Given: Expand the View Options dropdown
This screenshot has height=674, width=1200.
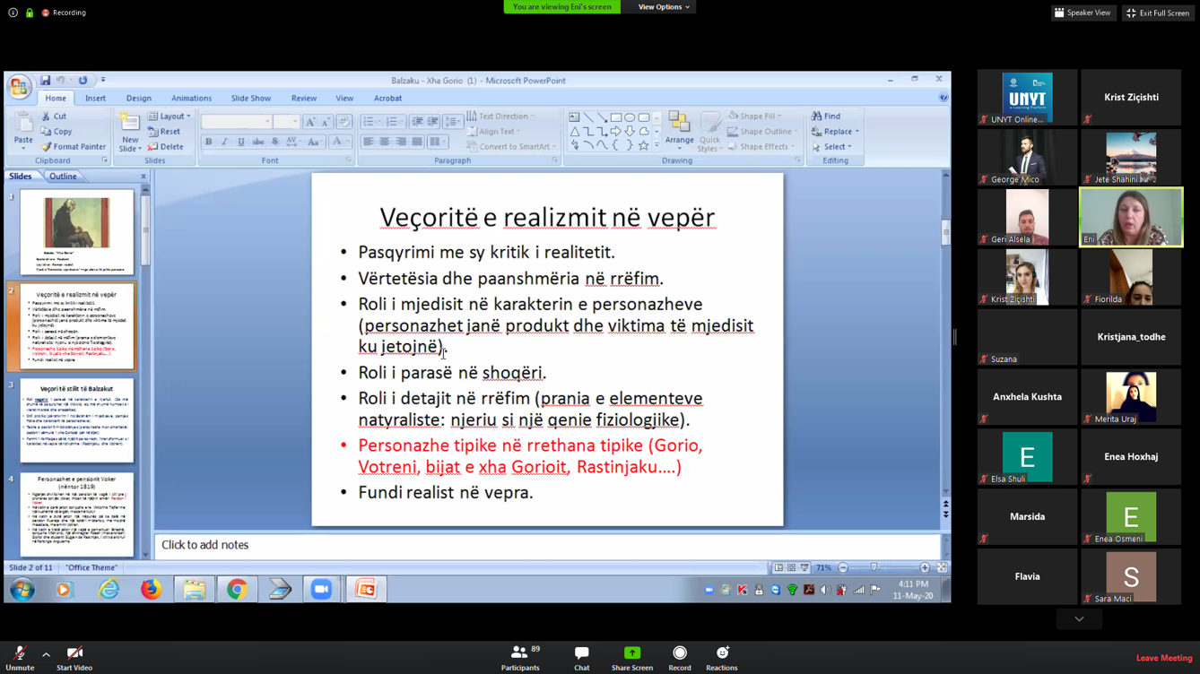Looking at the screenshot, I should click(664, 7).
